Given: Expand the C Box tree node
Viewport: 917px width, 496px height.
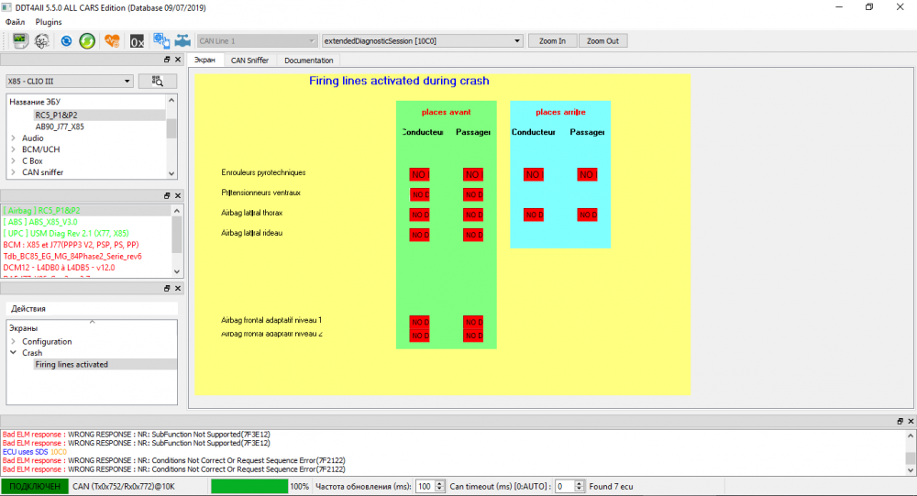Looking at the screenshot, I should pos(13,160).
